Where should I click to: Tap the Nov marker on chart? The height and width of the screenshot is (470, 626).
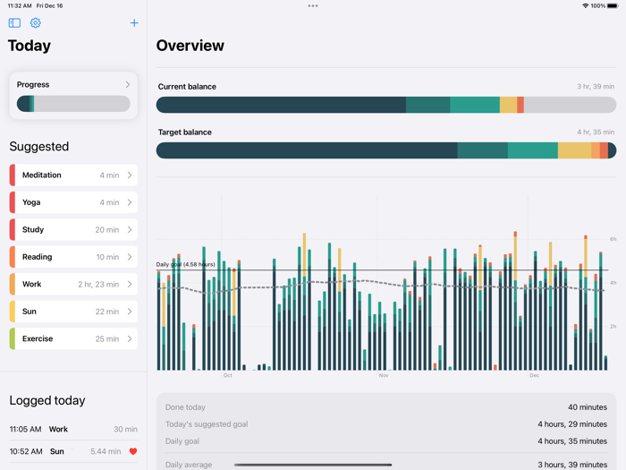click(384, 375)
